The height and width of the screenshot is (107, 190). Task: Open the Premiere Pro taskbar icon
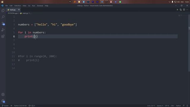coord(93,2)
